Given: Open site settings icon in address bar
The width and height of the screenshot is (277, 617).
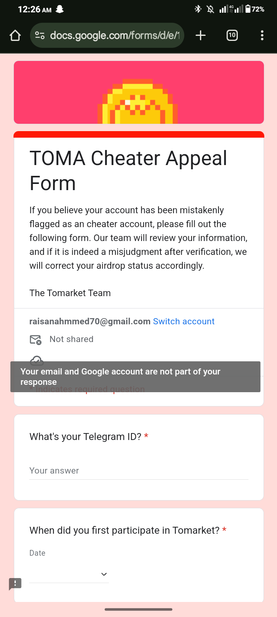Looking at the screenshot, I should [40, 35].
